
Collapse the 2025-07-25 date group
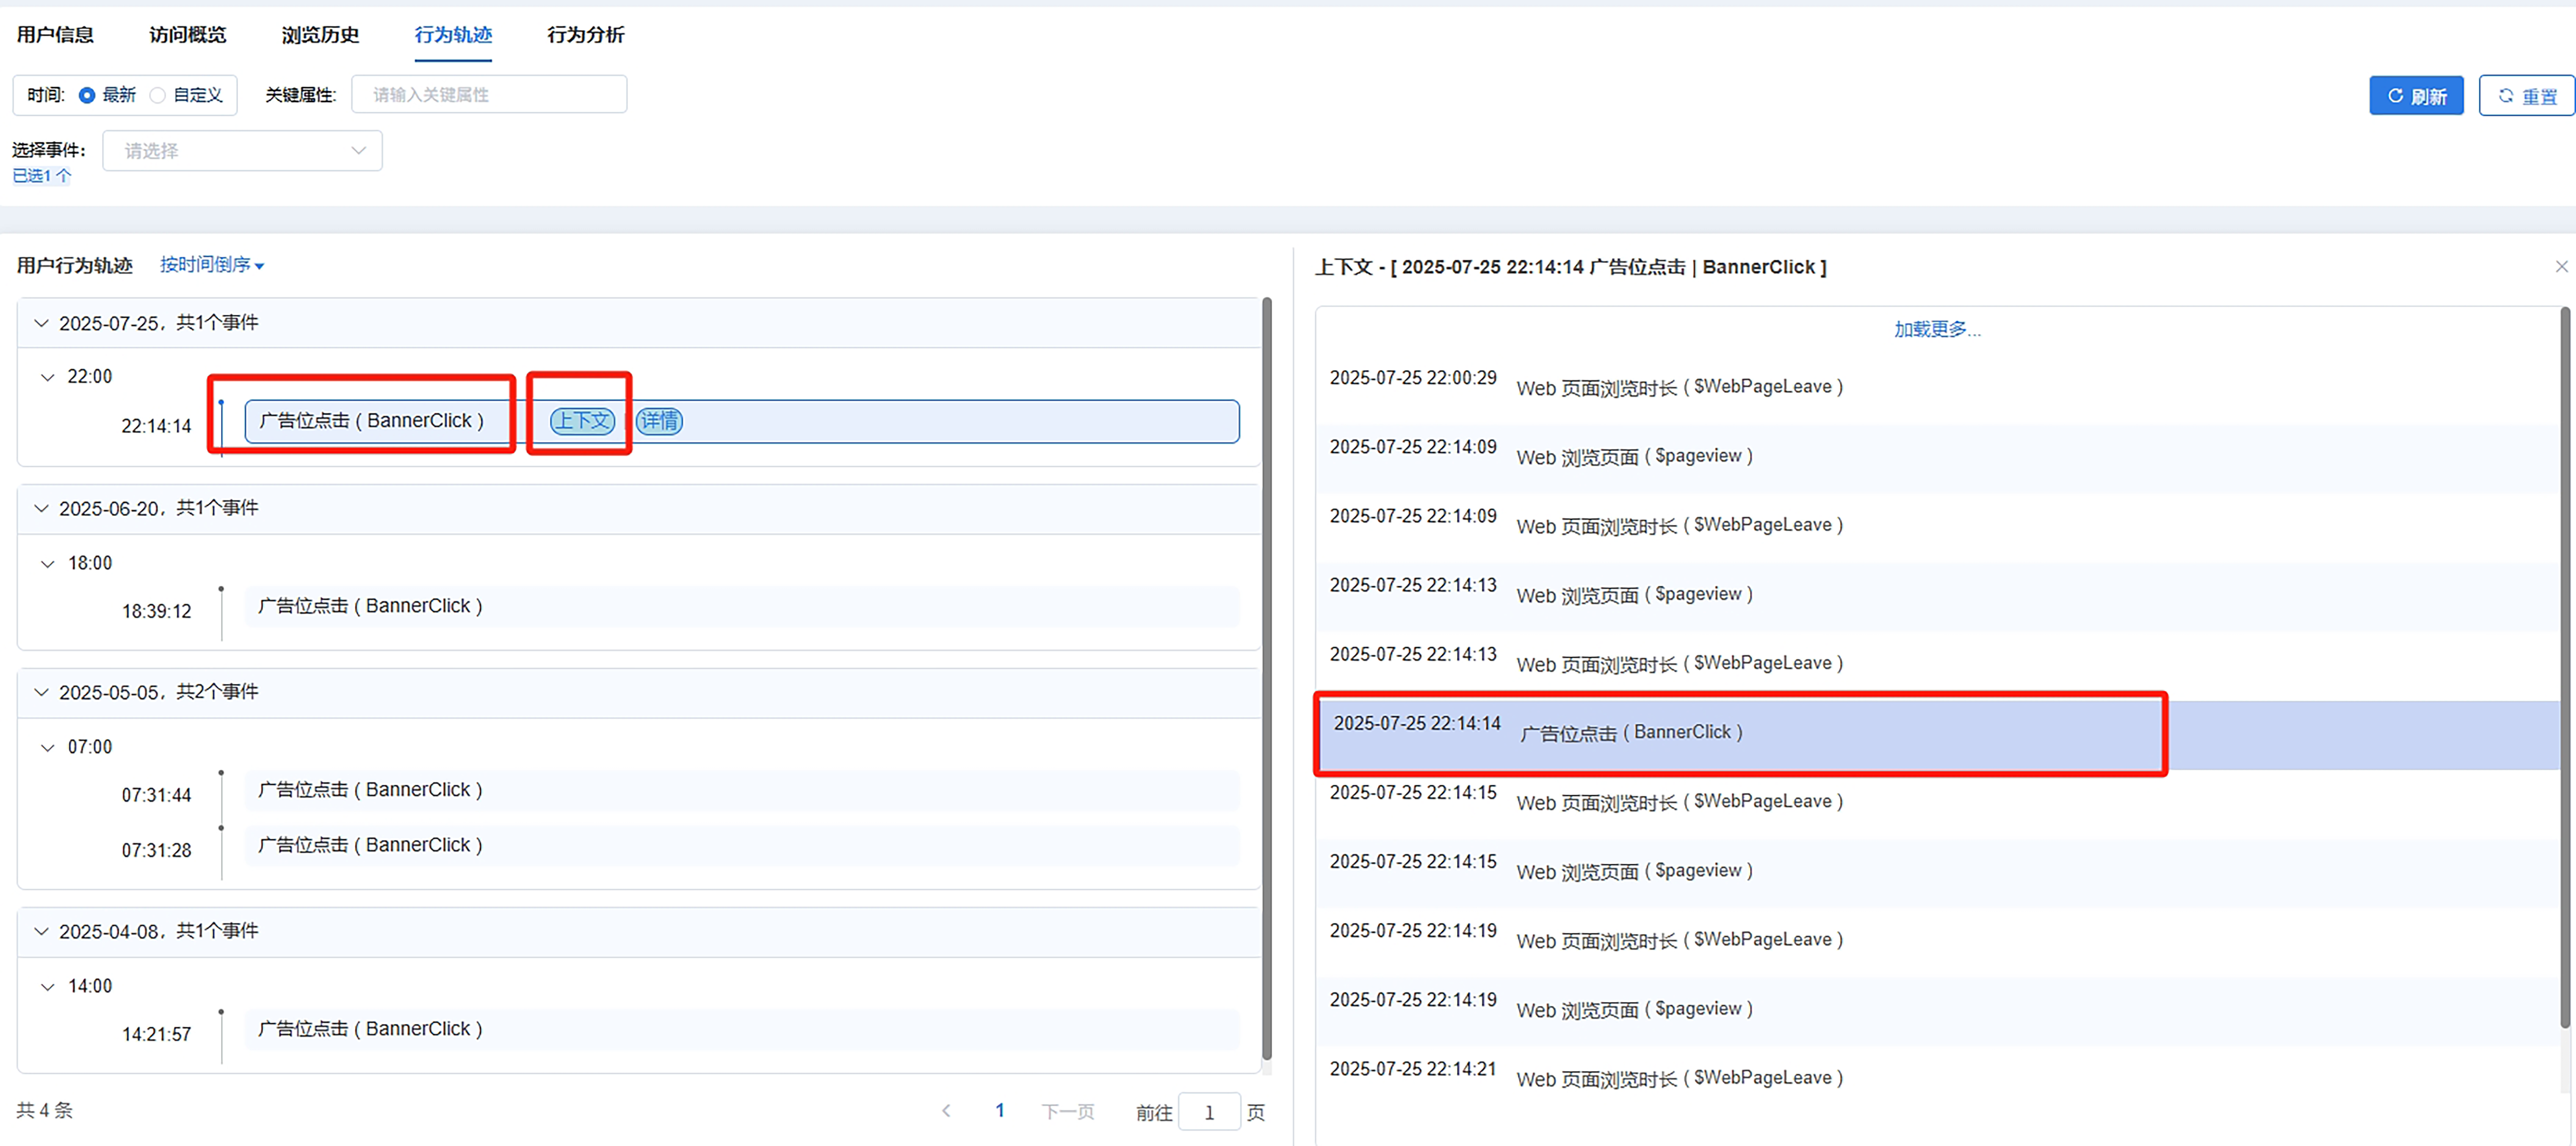coord(41,323)
